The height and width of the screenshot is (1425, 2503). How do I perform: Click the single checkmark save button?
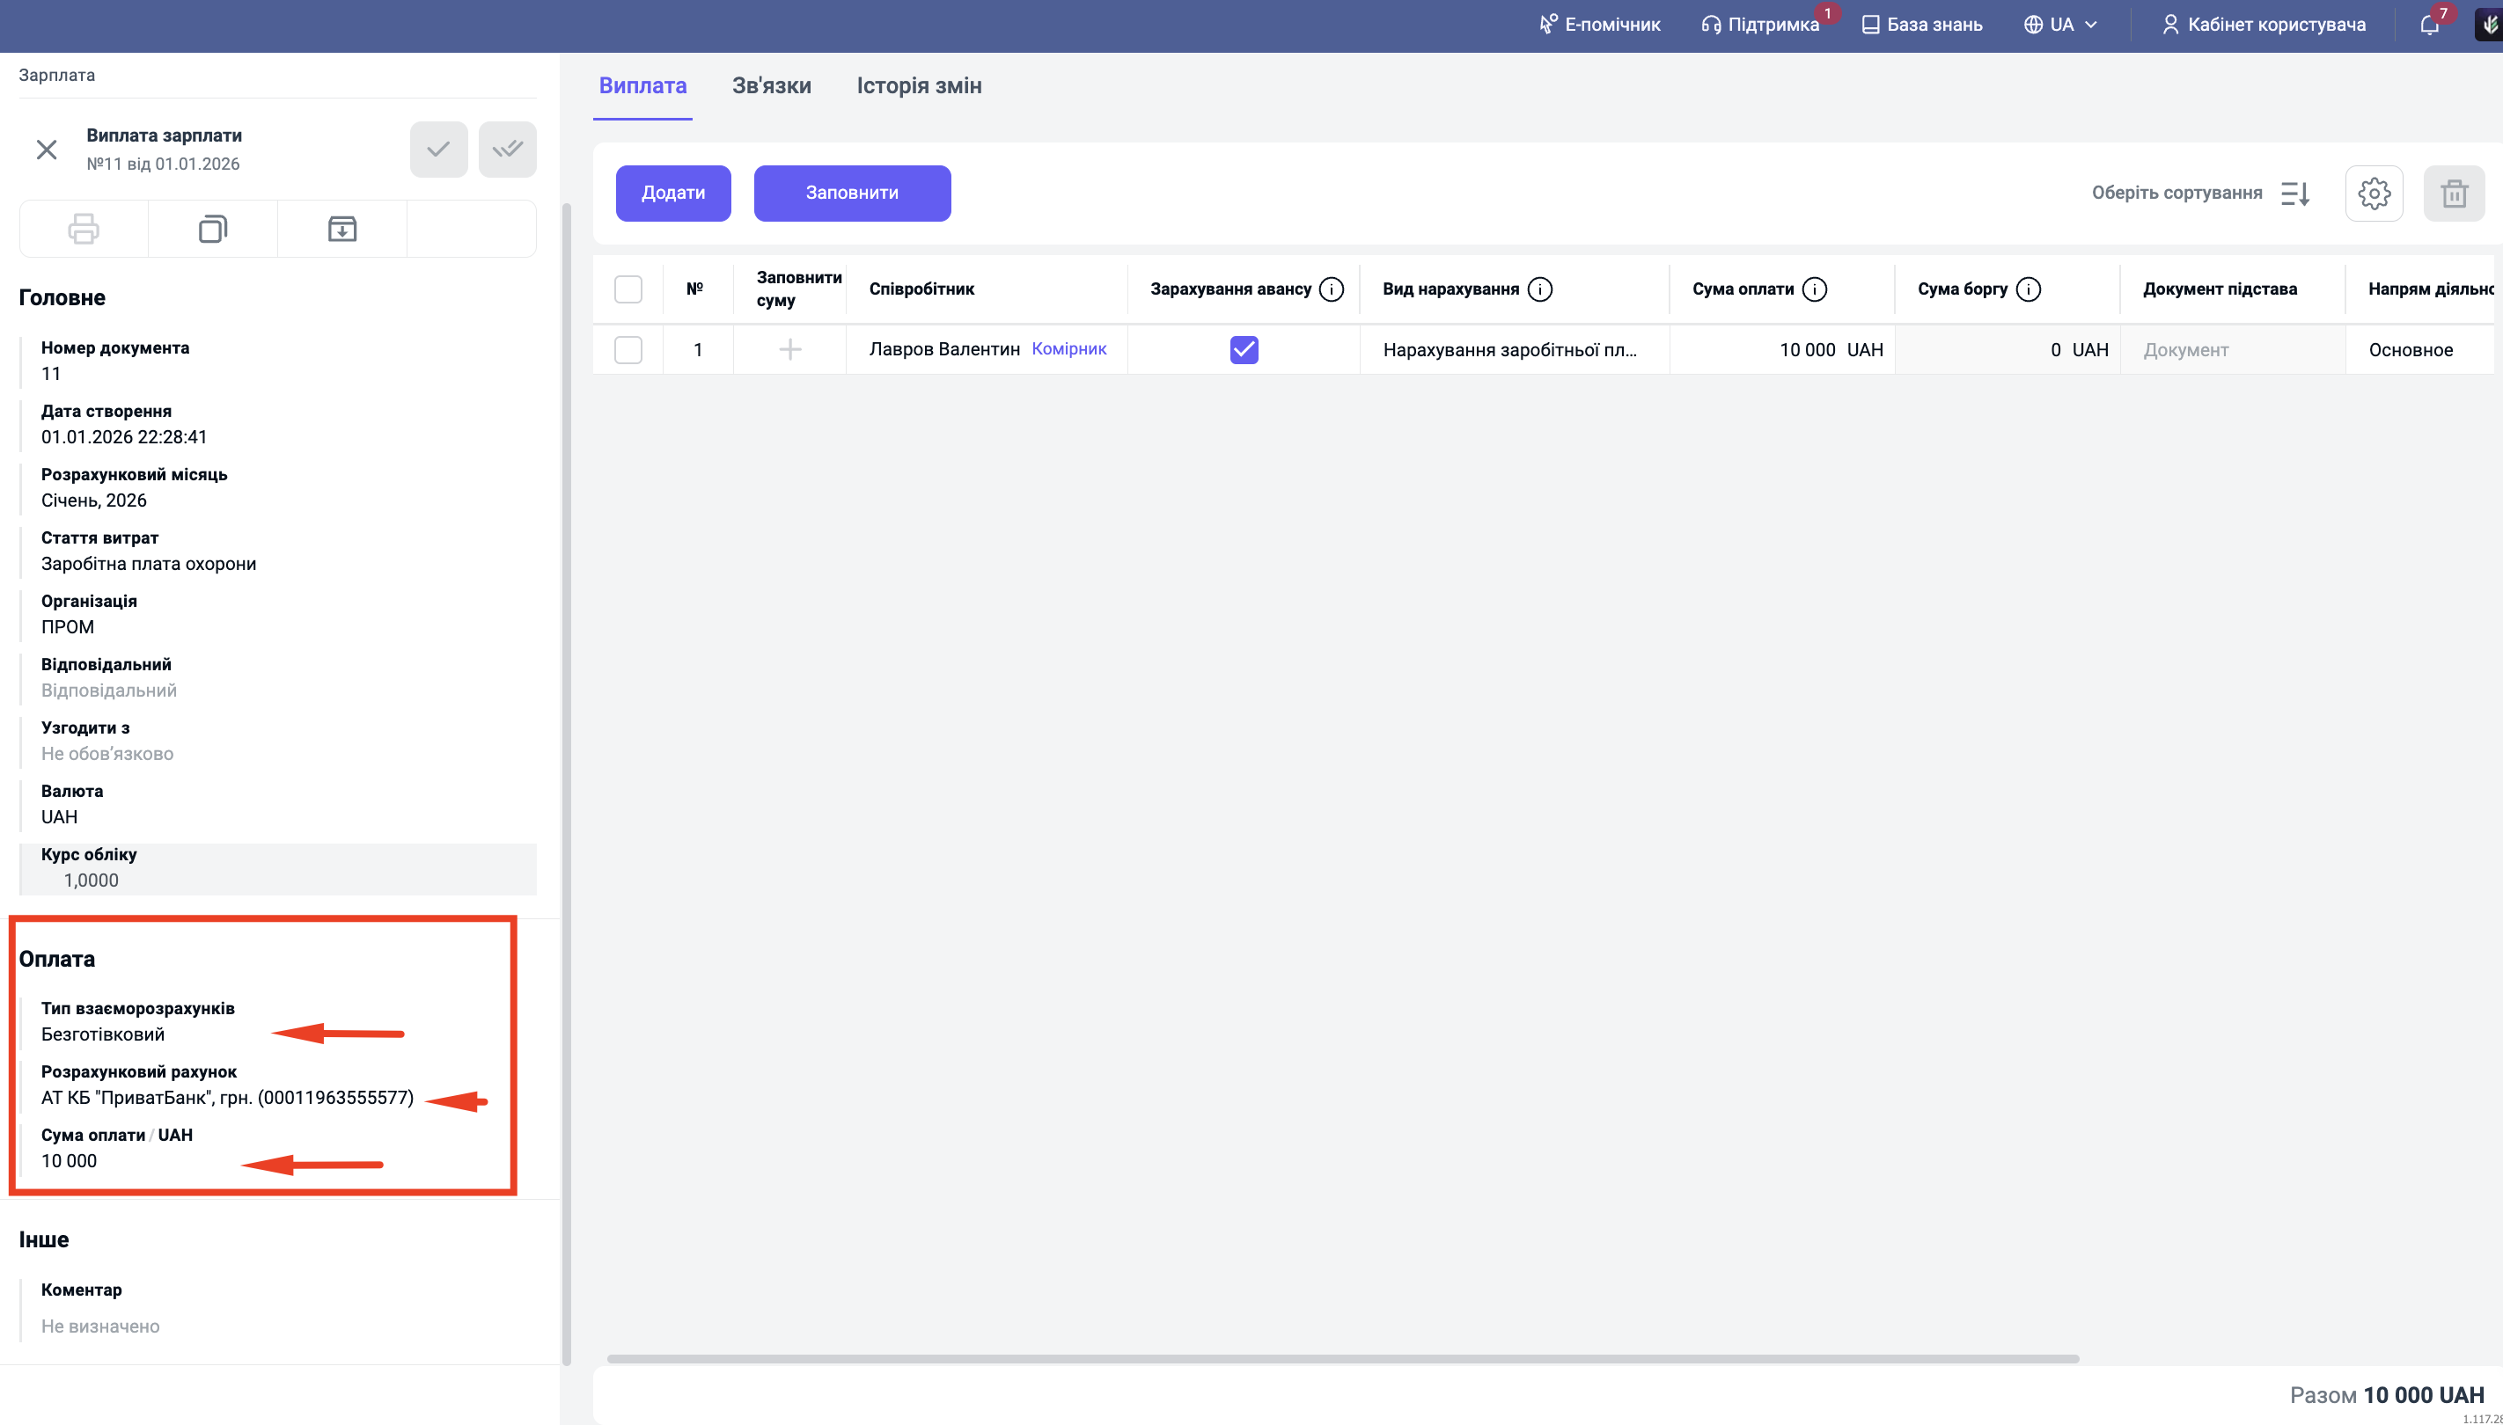point(437,150)
